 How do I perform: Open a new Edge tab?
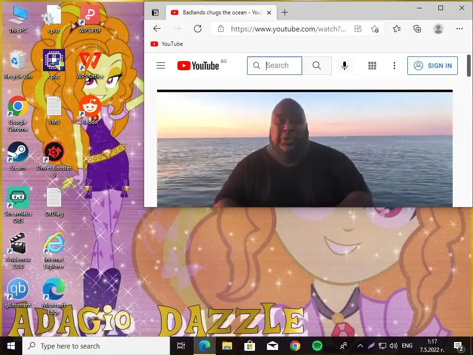click(x=285, y=12)
